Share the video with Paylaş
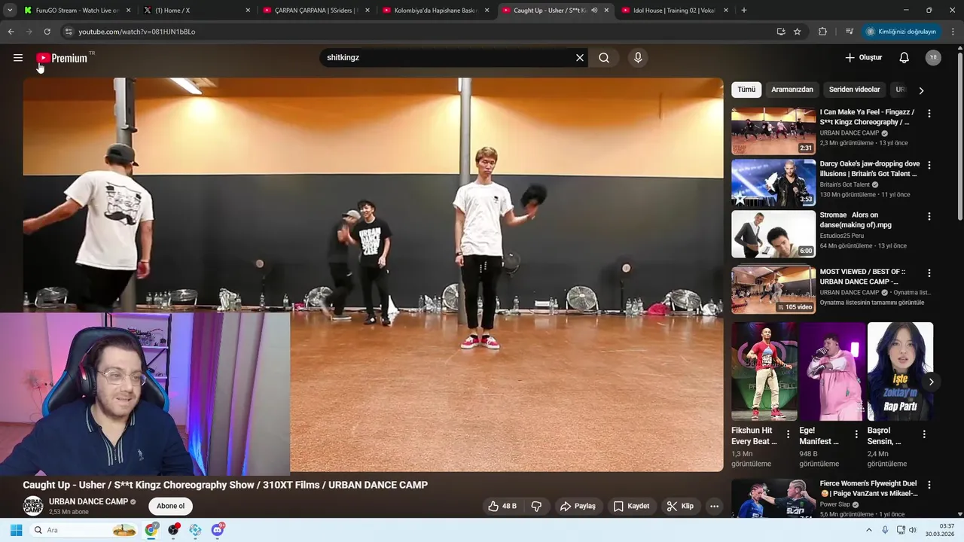Screen dimensions: 964x542 [x=578, y=507]
